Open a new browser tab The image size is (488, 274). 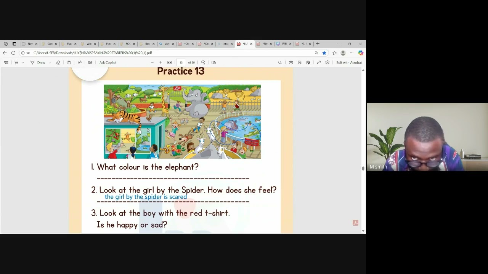(318, 44)
